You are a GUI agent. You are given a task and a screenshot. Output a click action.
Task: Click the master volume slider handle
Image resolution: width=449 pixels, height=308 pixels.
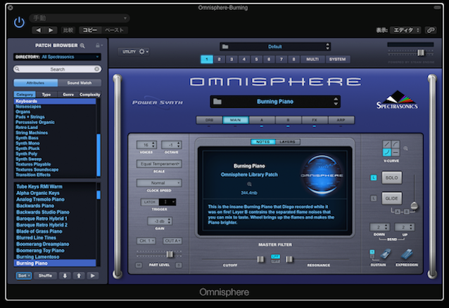pos(420,53)
